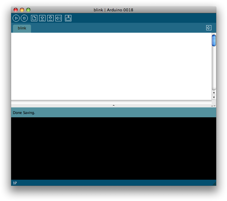Select the blink tab

coord(22,28)
